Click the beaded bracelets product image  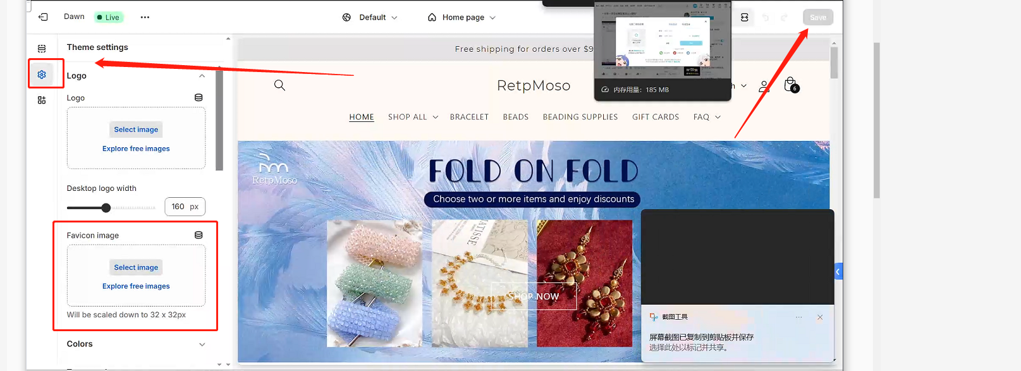374,284
